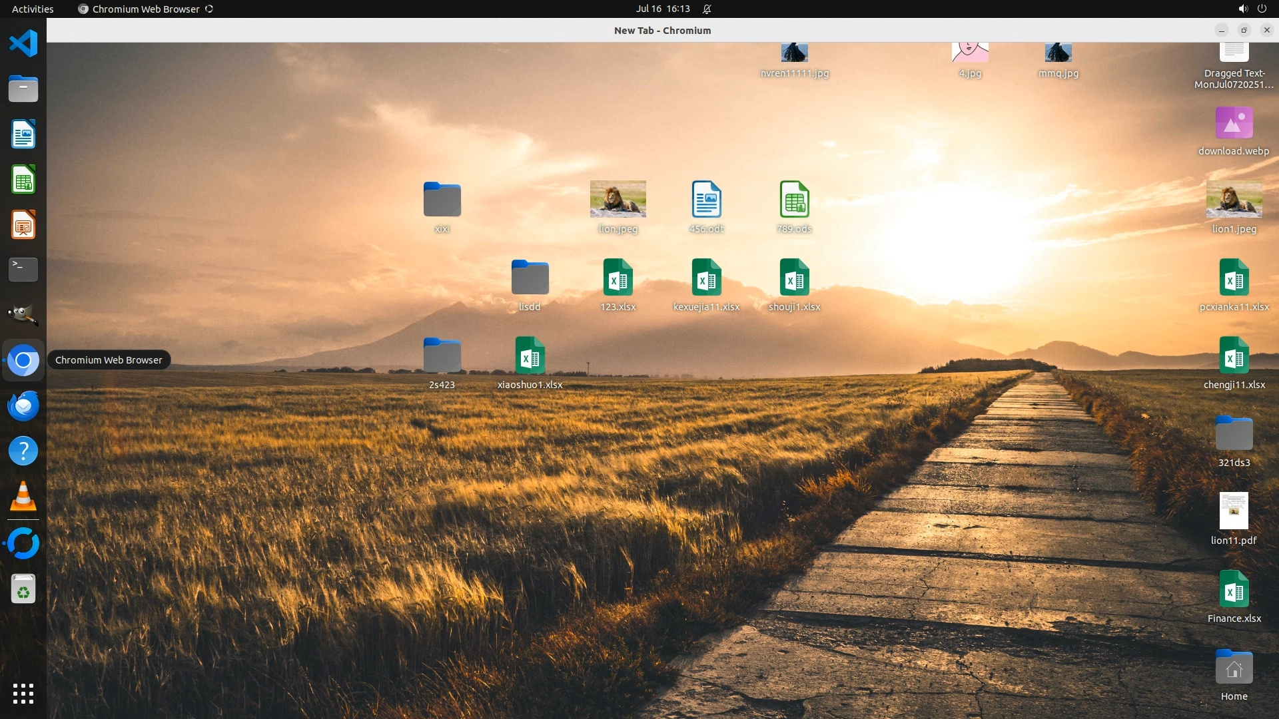Open the Activities overview
The width and height of the screenshot is (1279, 719).
(33, 9)
